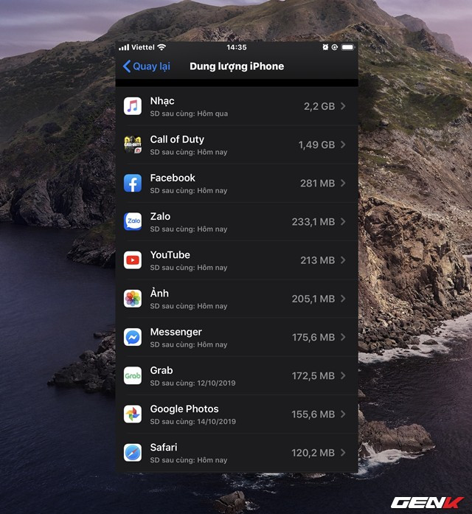Image resolution: width=472 pixels, height=514 pixels.
Task: Click the 155,6 MB size value
Action: click(313, 414)
